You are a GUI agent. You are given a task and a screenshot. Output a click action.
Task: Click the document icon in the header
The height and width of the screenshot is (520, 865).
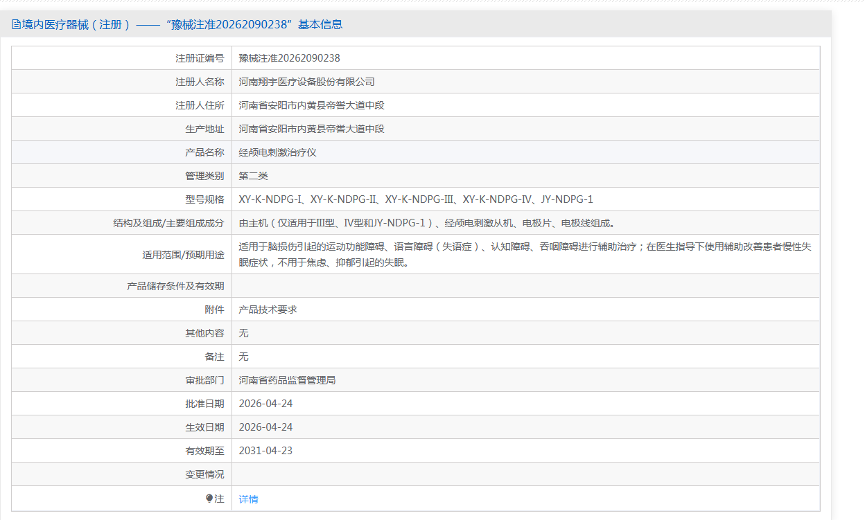click(16, 25)
